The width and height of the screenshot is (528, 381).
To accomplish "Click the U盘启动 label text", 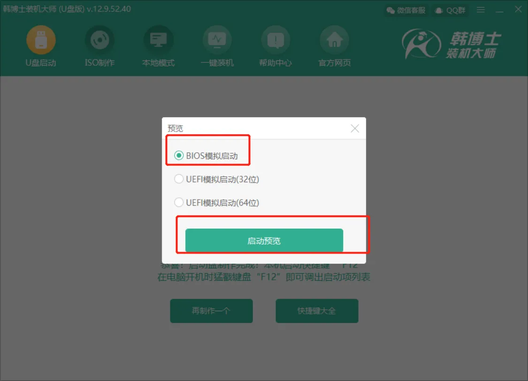I will click(x=41, y=63).
